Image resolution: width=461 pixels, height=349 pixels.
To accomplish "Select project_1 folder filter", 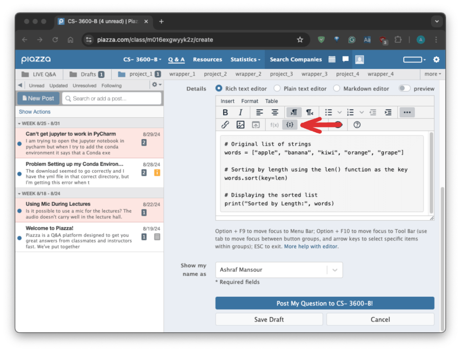I will [x=139, y=74].
